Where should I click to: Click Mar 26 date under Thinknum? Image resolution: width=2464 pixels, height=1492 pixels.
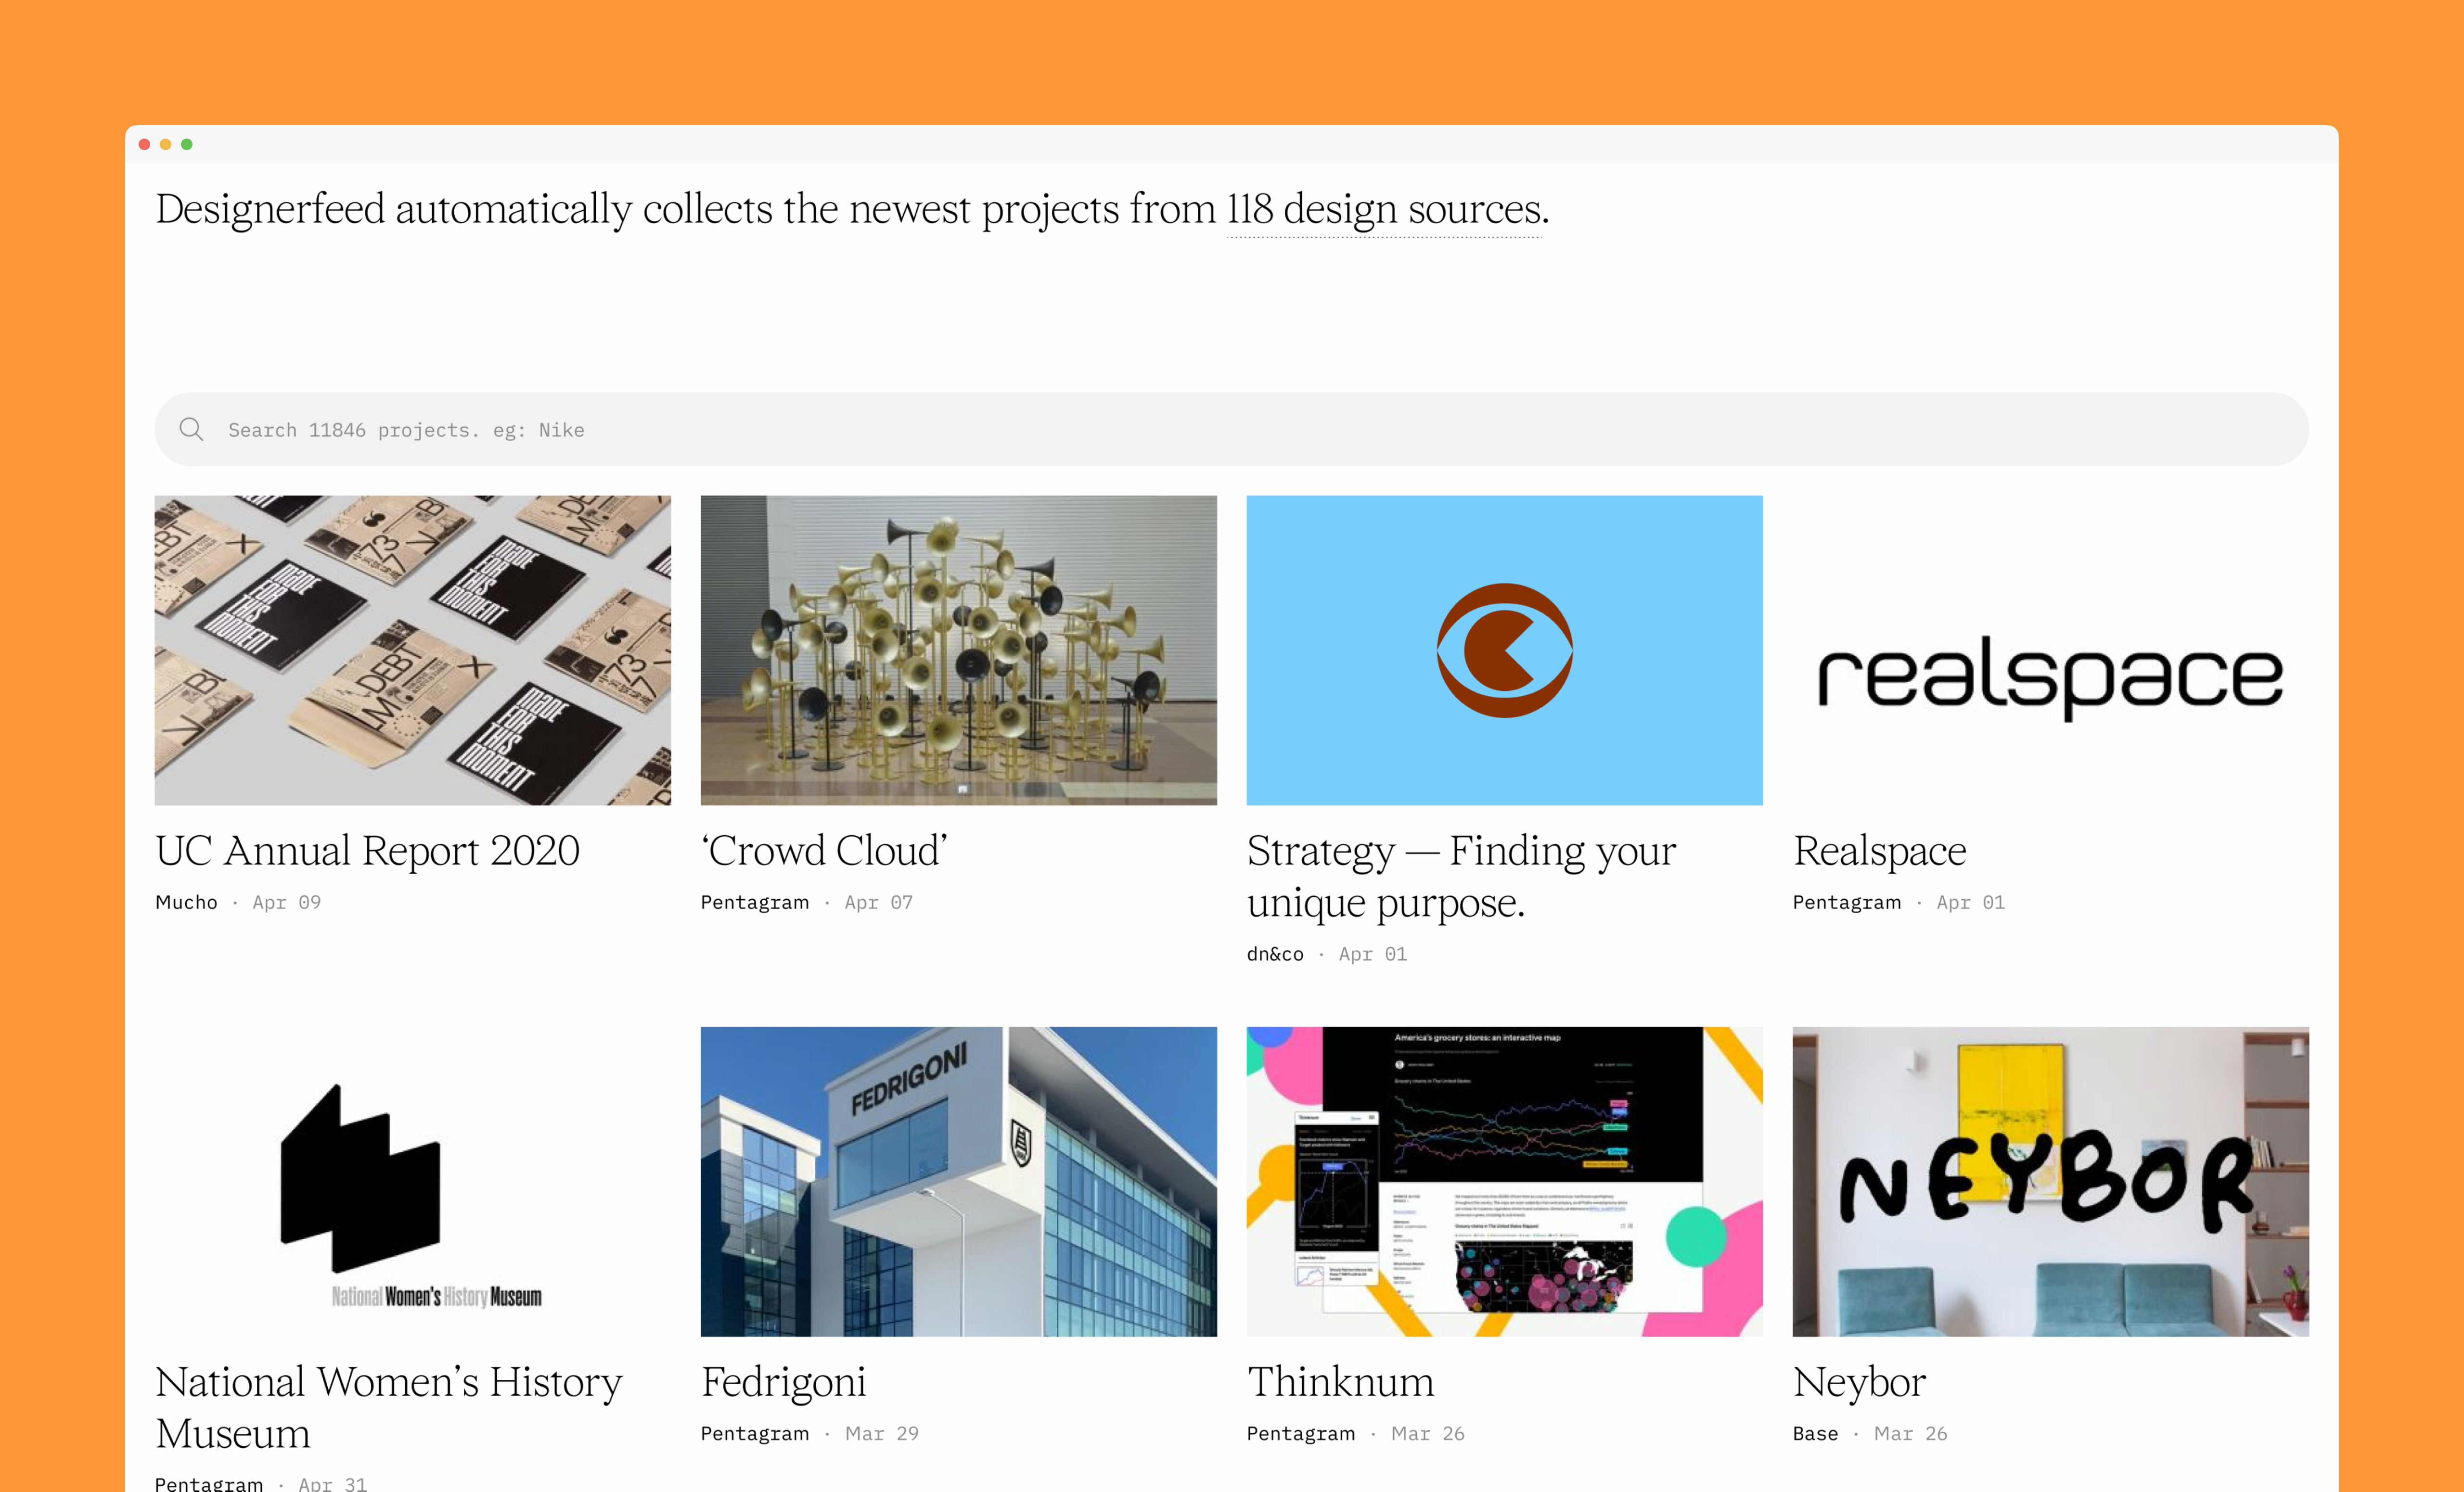tap(1427, 1434)
